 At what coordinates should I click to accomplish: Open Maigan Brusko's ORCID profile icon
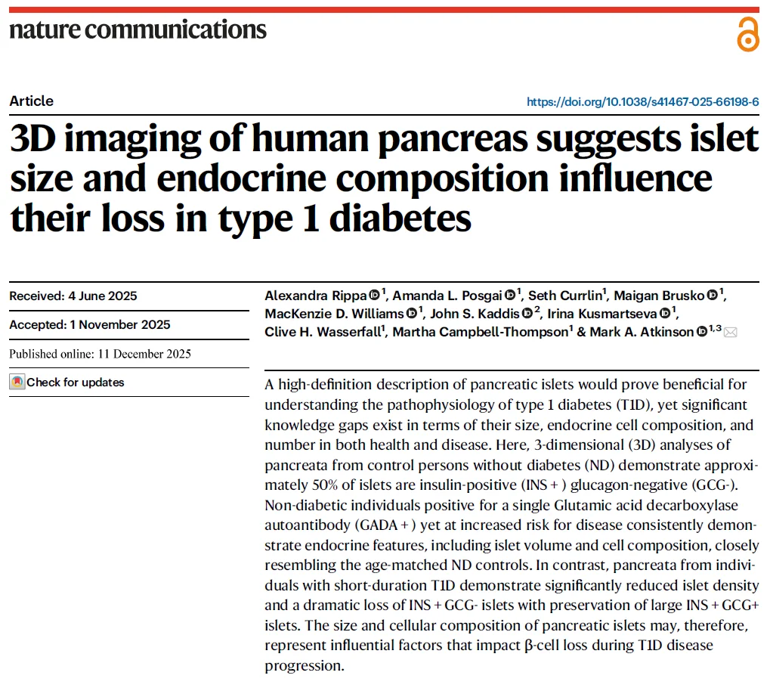click(x=712, y=295)
